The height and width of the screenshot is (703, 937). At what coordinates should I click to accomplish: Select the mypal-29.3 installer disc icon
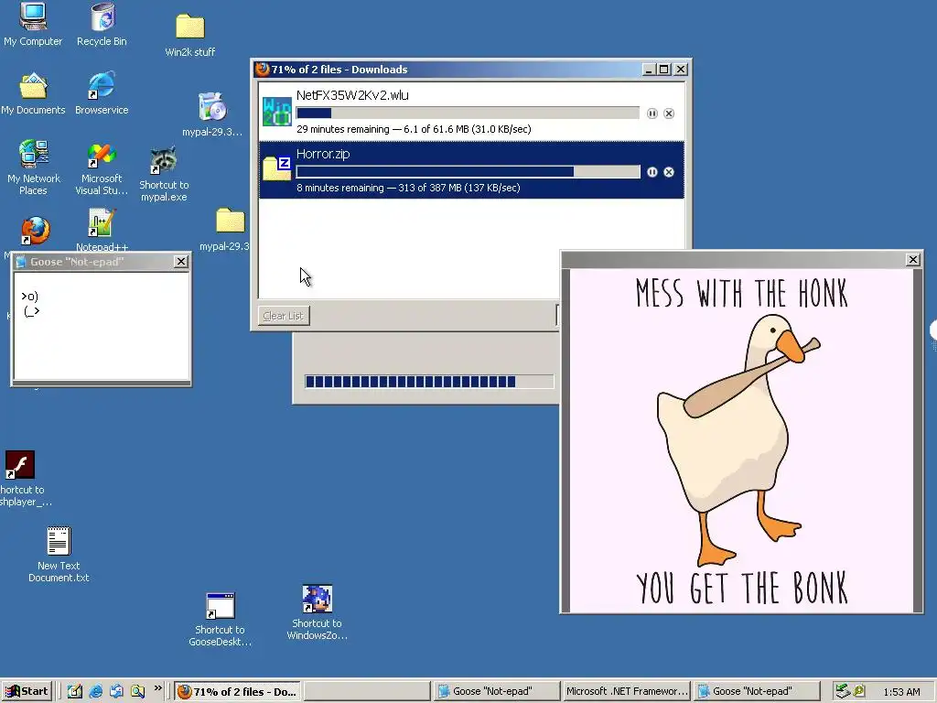point(212,114)
